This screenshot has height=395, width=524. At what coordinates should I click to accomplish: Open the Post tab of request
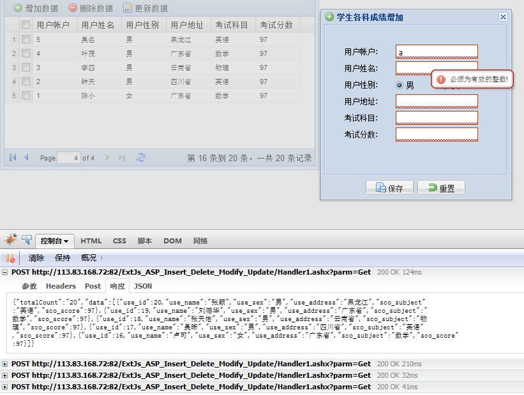point(93,286)
